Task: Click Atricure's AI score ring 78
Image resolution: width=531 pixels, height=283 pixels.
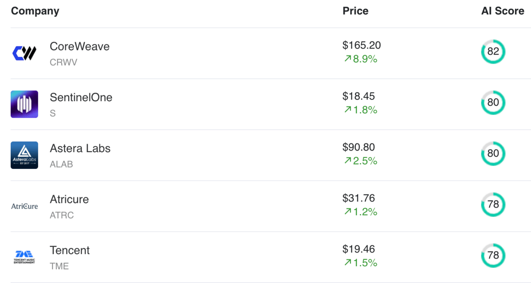Action: coord(493,204)
